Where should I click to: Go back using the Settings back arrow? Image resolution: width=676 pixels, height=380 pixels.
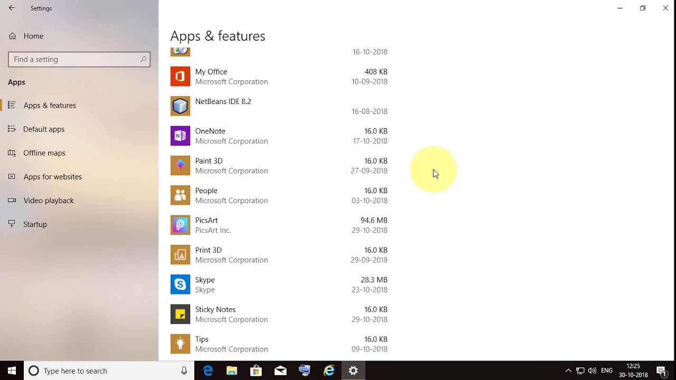(x=12, y=8)
